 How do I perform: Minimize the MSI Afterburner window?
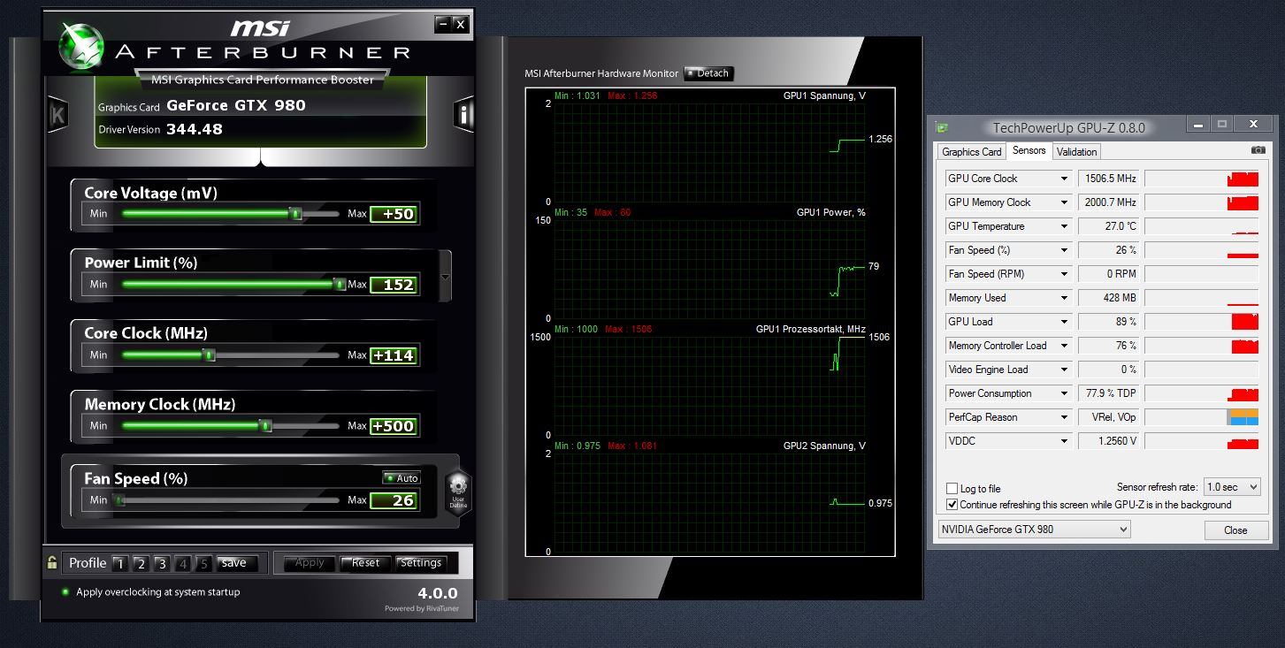click(x=443, y=25)
